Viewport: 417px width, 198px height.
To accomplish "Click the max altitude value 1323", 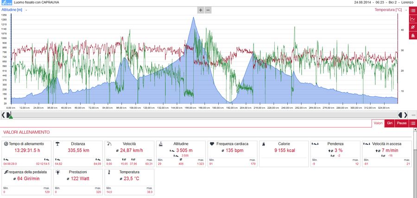I will (201, 164).
